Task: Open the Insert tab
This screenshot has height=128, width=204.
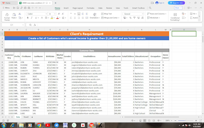Action: (x=66, y=8)
